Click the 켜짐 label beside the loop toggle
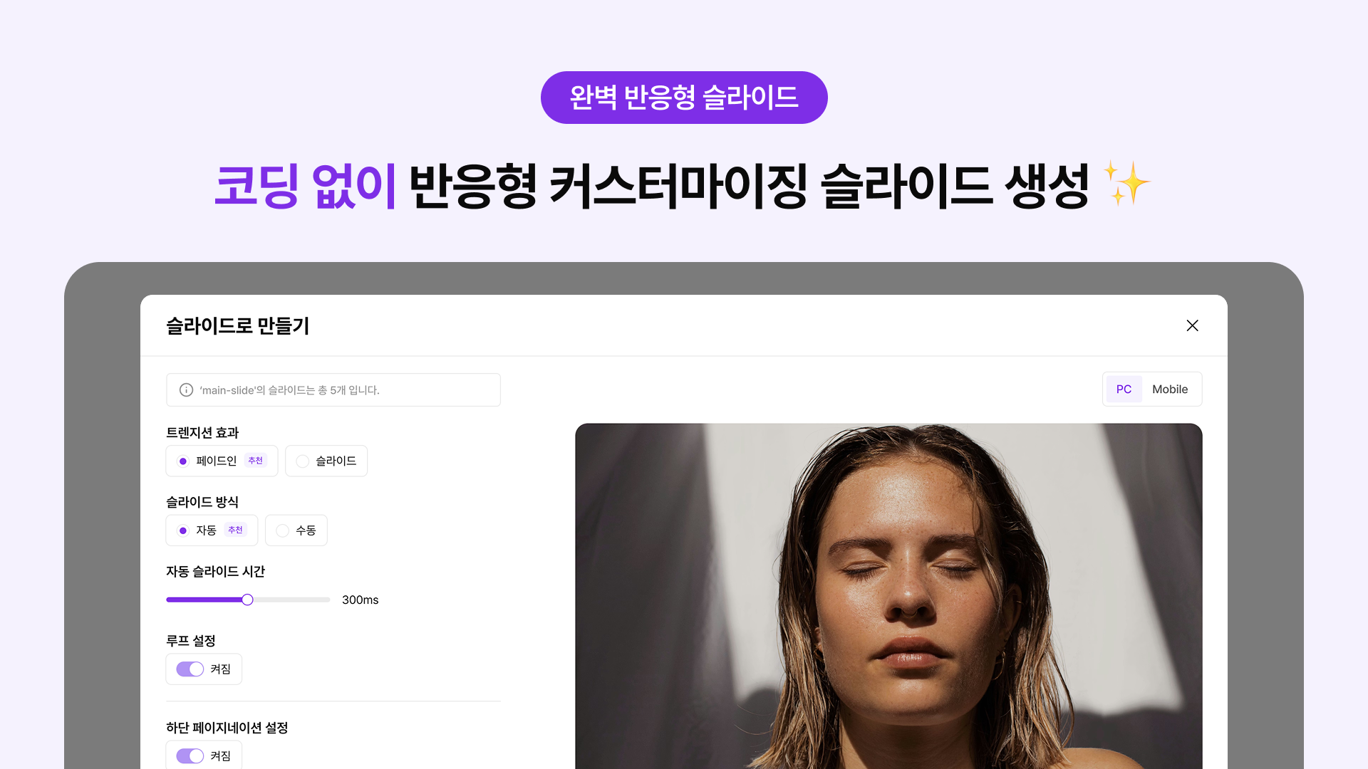This screenshot has height=769, width=1368. (220, 669)
